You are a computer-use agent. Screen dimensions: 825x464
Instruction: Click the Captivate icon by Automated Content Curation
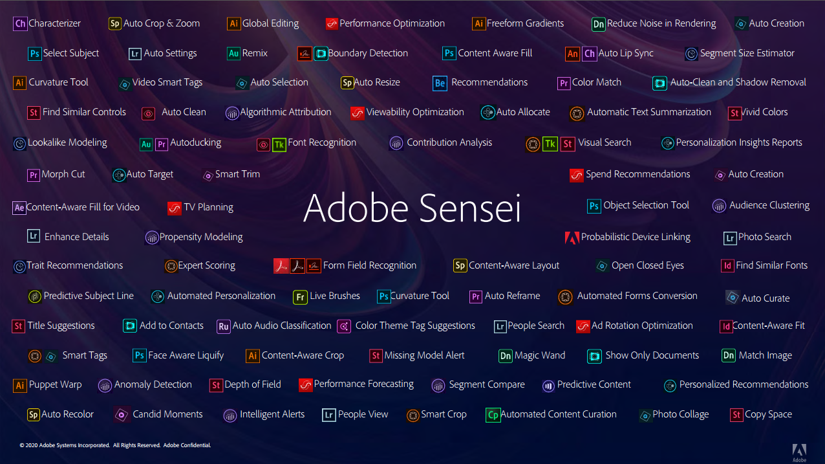(493, 415)
